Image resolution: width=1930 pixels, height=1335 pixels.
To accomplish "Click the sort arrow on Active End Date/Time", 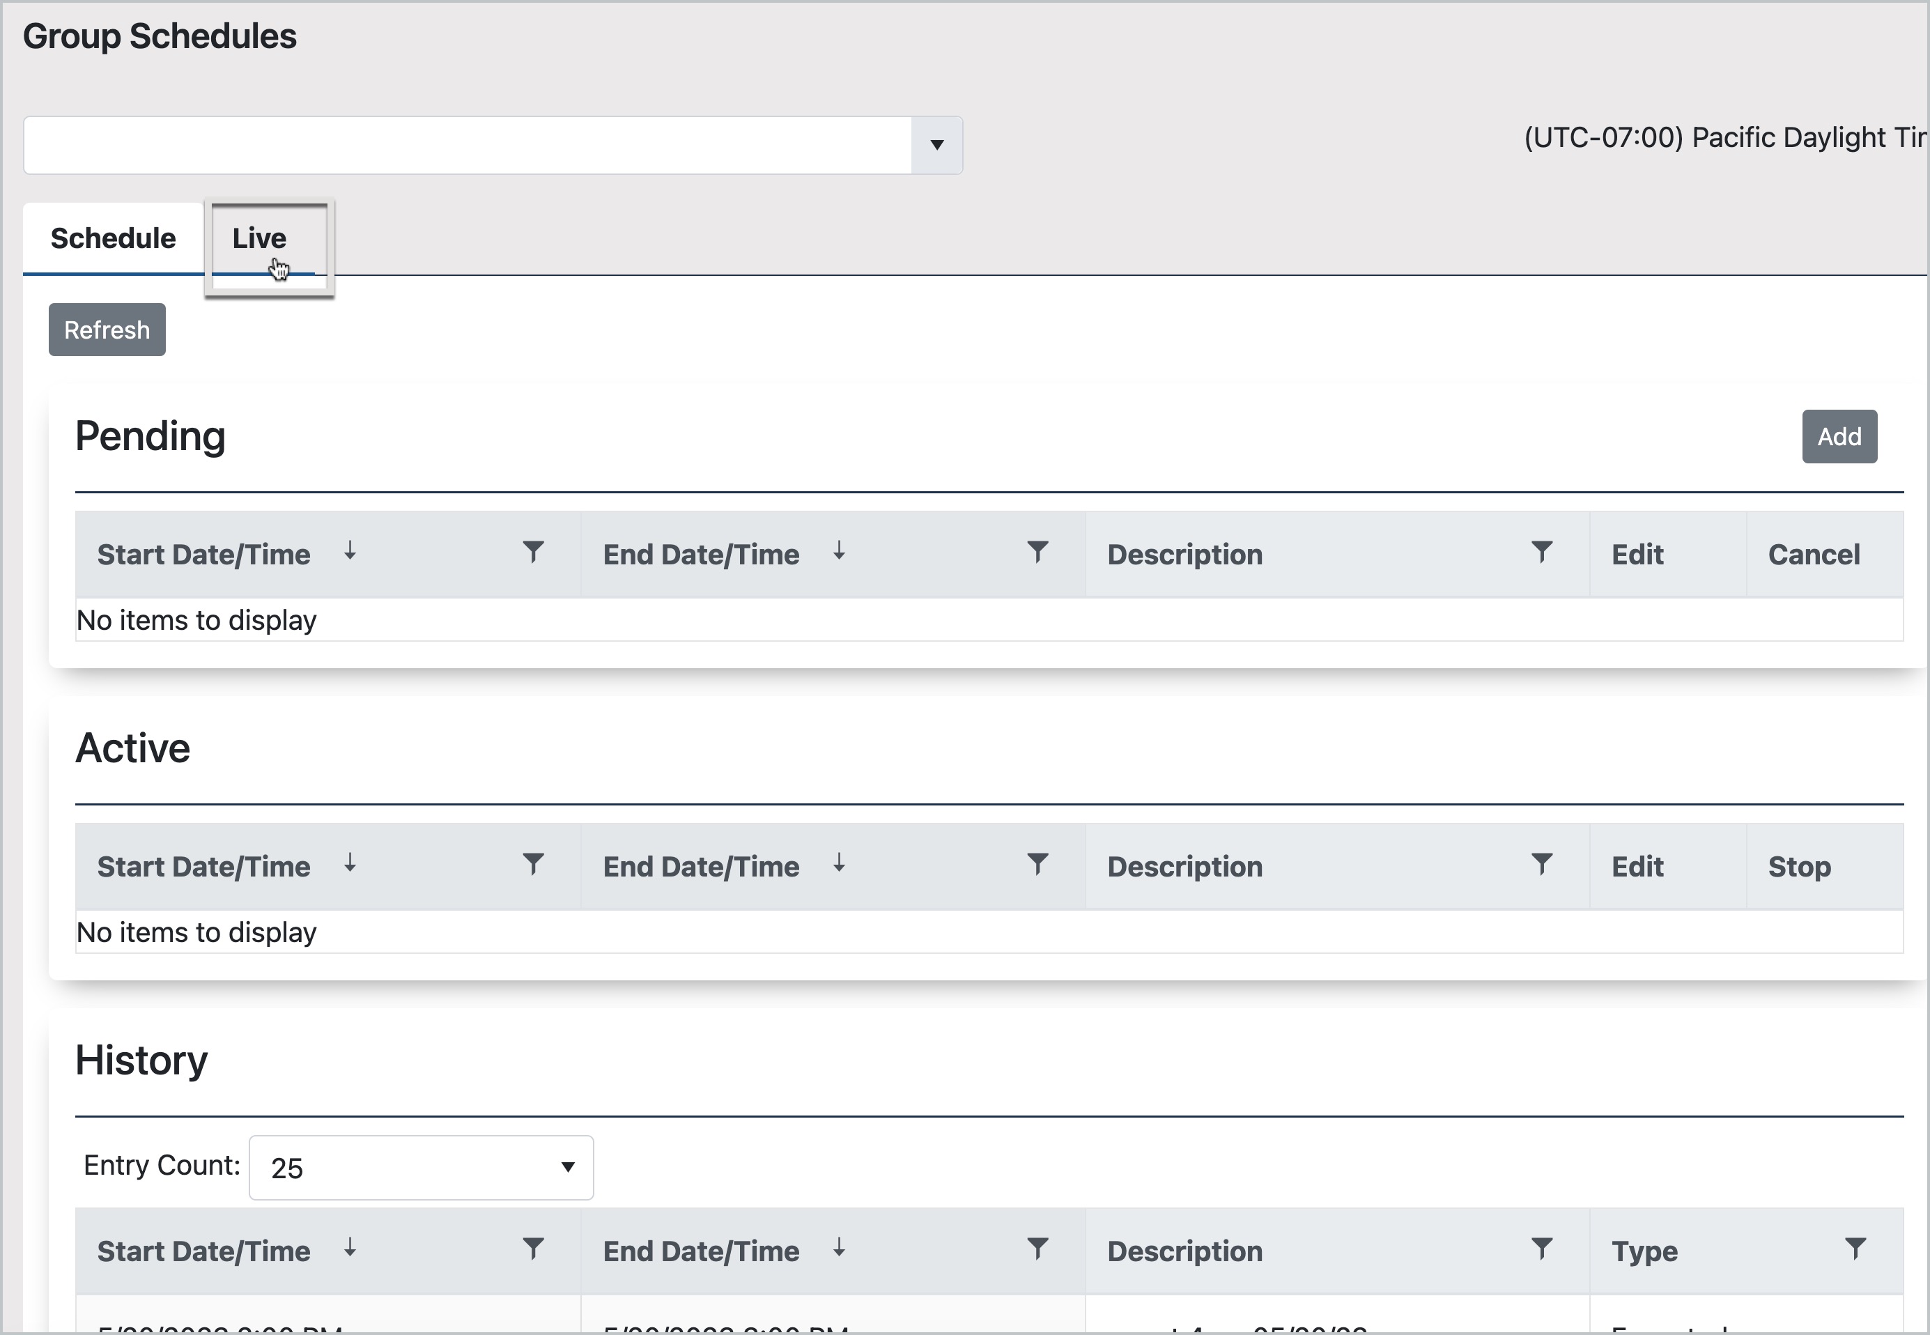I will click(x=838, y=865).
